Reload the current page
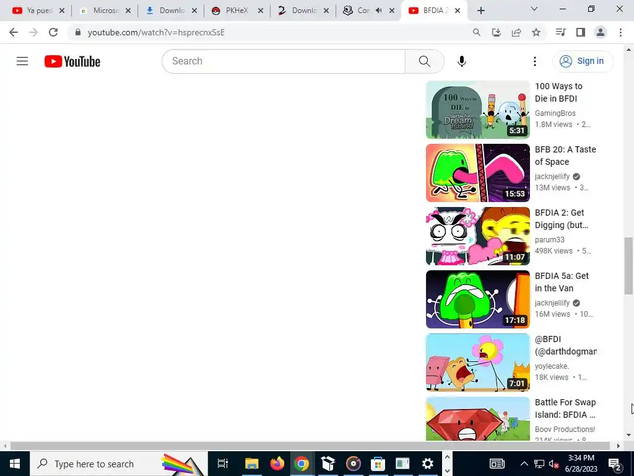The width and height of the screenshot is (634, 476). coord(53,32)
